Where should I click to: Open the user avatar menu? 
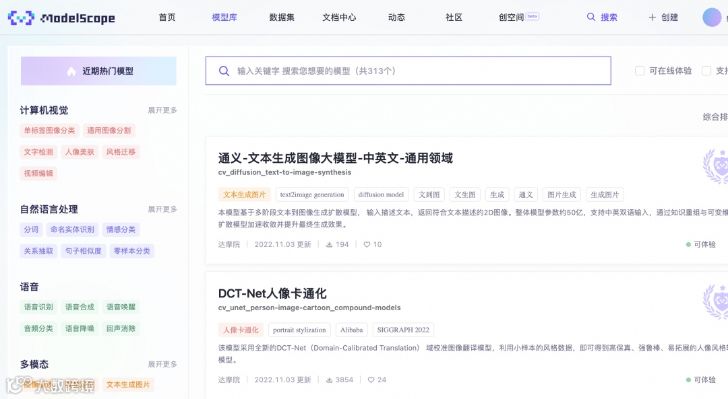click(x=712, y=17)
